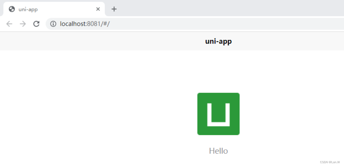This screenshot has width=344, height=166.
Task: Click the uni-app page title header
Action: coord(218,41)
